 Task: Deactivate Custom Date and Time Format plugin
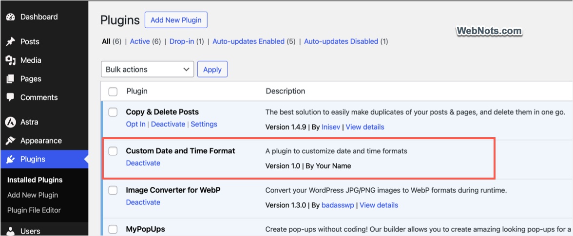(x=143, y=163)
